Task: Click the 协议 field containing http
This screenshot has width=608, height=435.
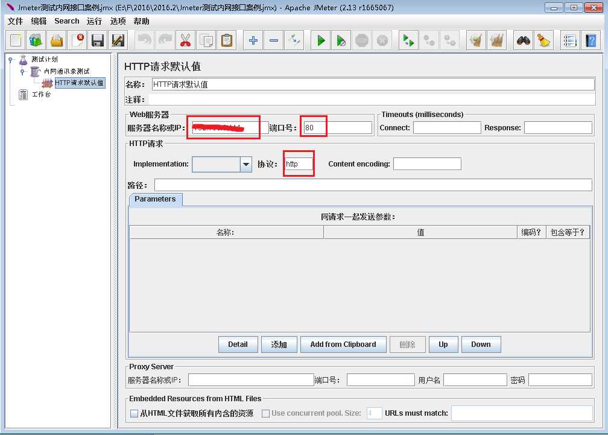Action: [x=299, y=164]
